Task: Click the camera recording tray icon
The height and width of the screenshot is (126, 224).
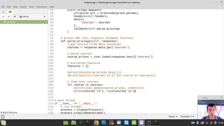Action: 193,123
